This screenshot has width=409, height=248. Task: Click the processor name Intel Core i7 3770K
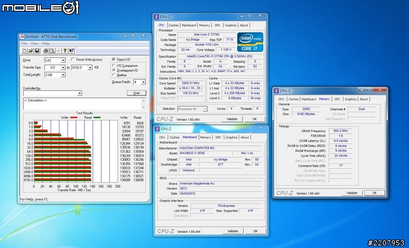206,35
